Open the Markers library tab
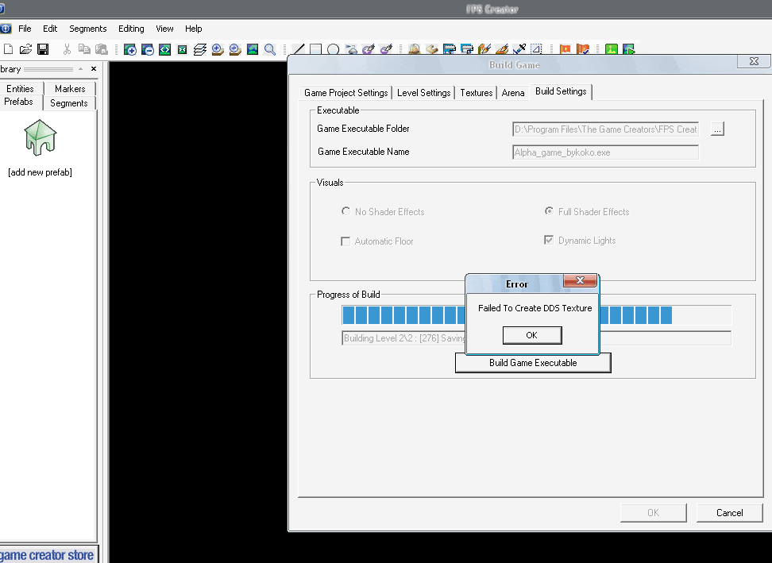 coord(70,89)
